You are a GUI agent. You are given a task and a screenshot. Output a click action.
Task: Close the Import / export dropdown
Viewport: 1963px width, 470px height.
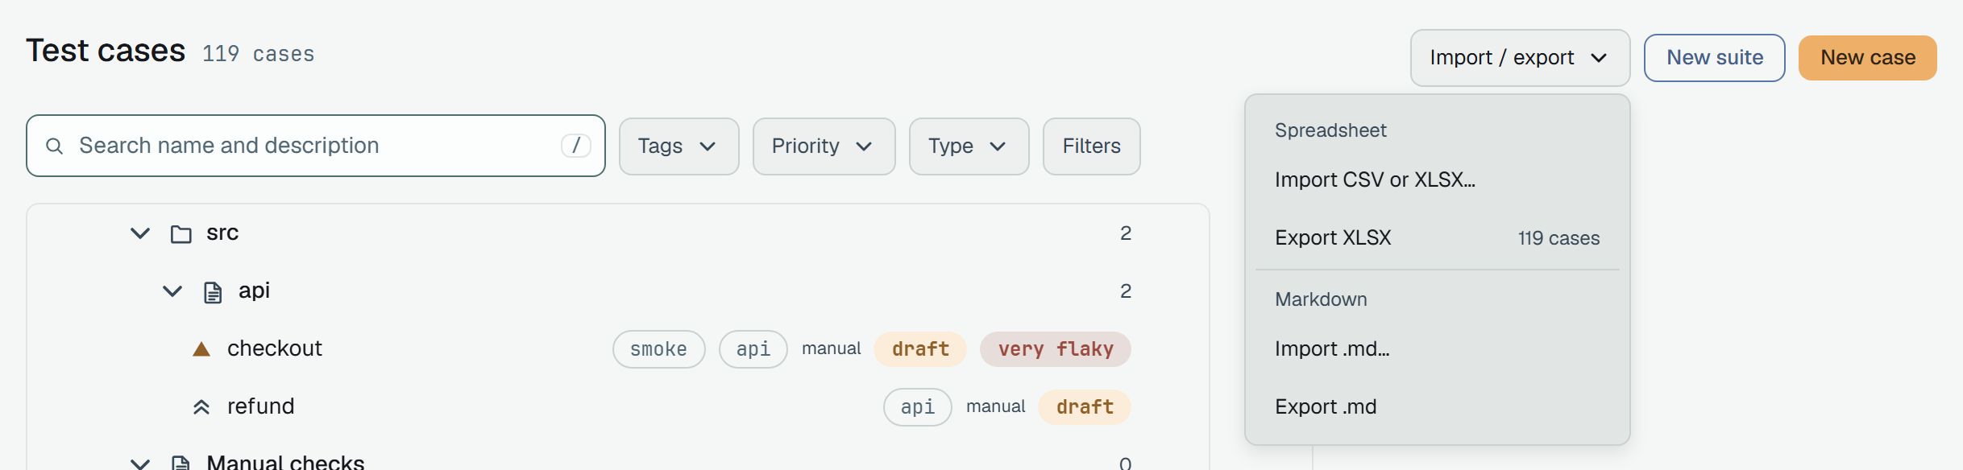(1520, 58)
